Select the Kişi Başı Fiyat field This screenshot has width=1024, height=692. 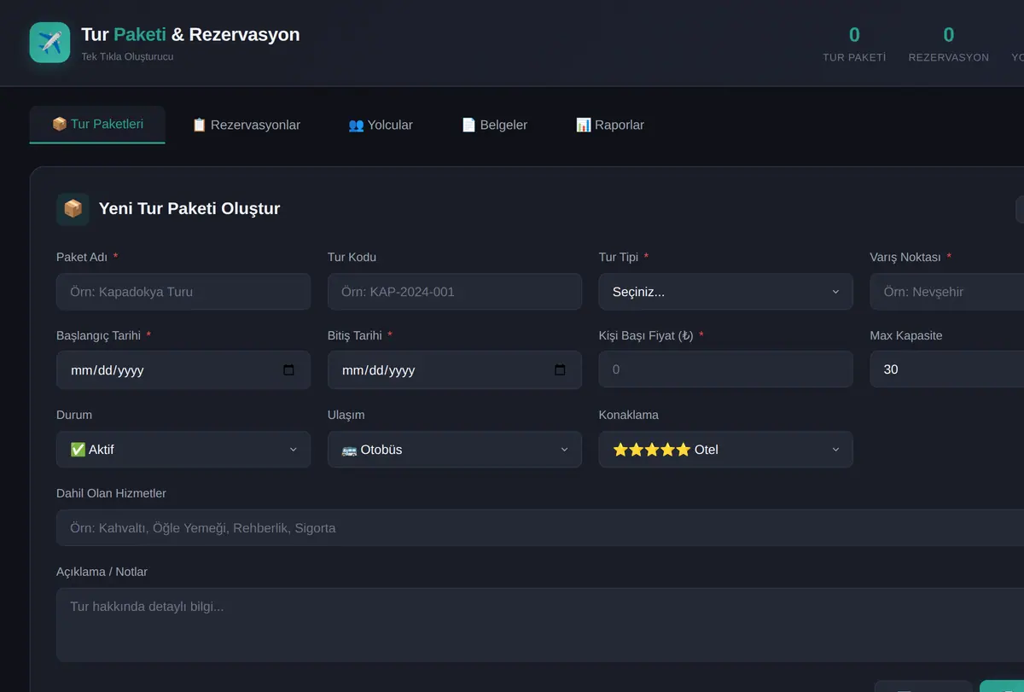click(725, 369)
